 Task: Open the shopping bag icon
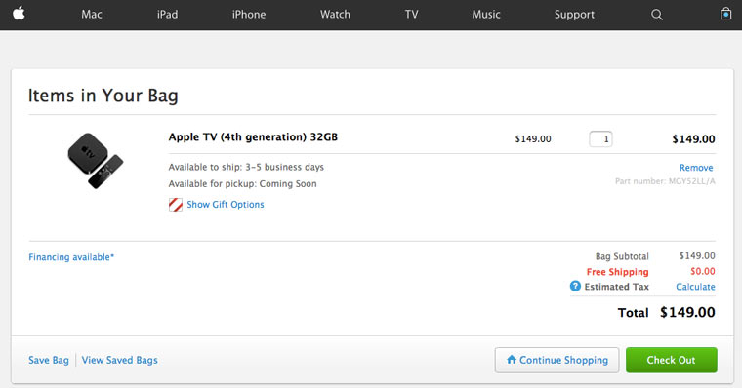(x=725, y=14)
